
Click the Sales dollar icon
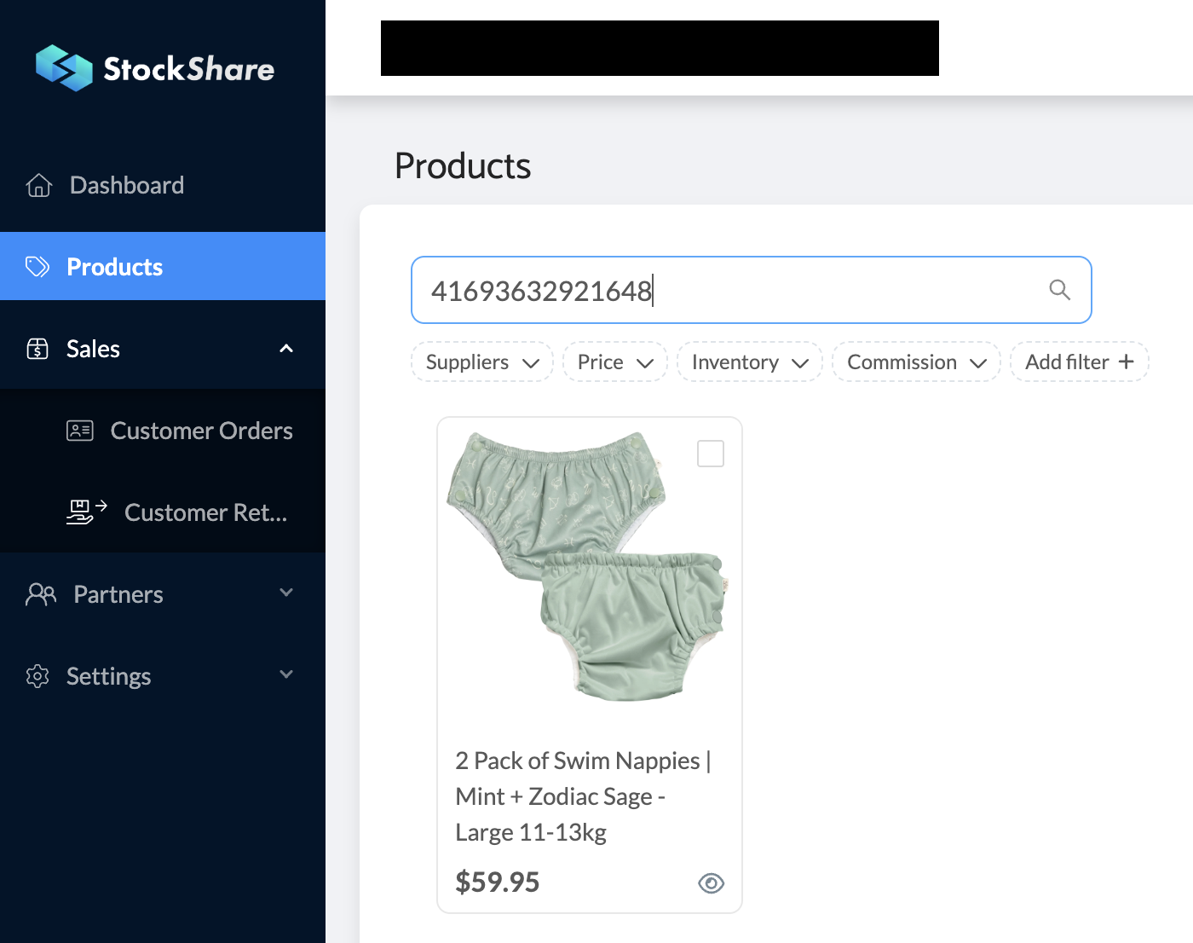37,349
